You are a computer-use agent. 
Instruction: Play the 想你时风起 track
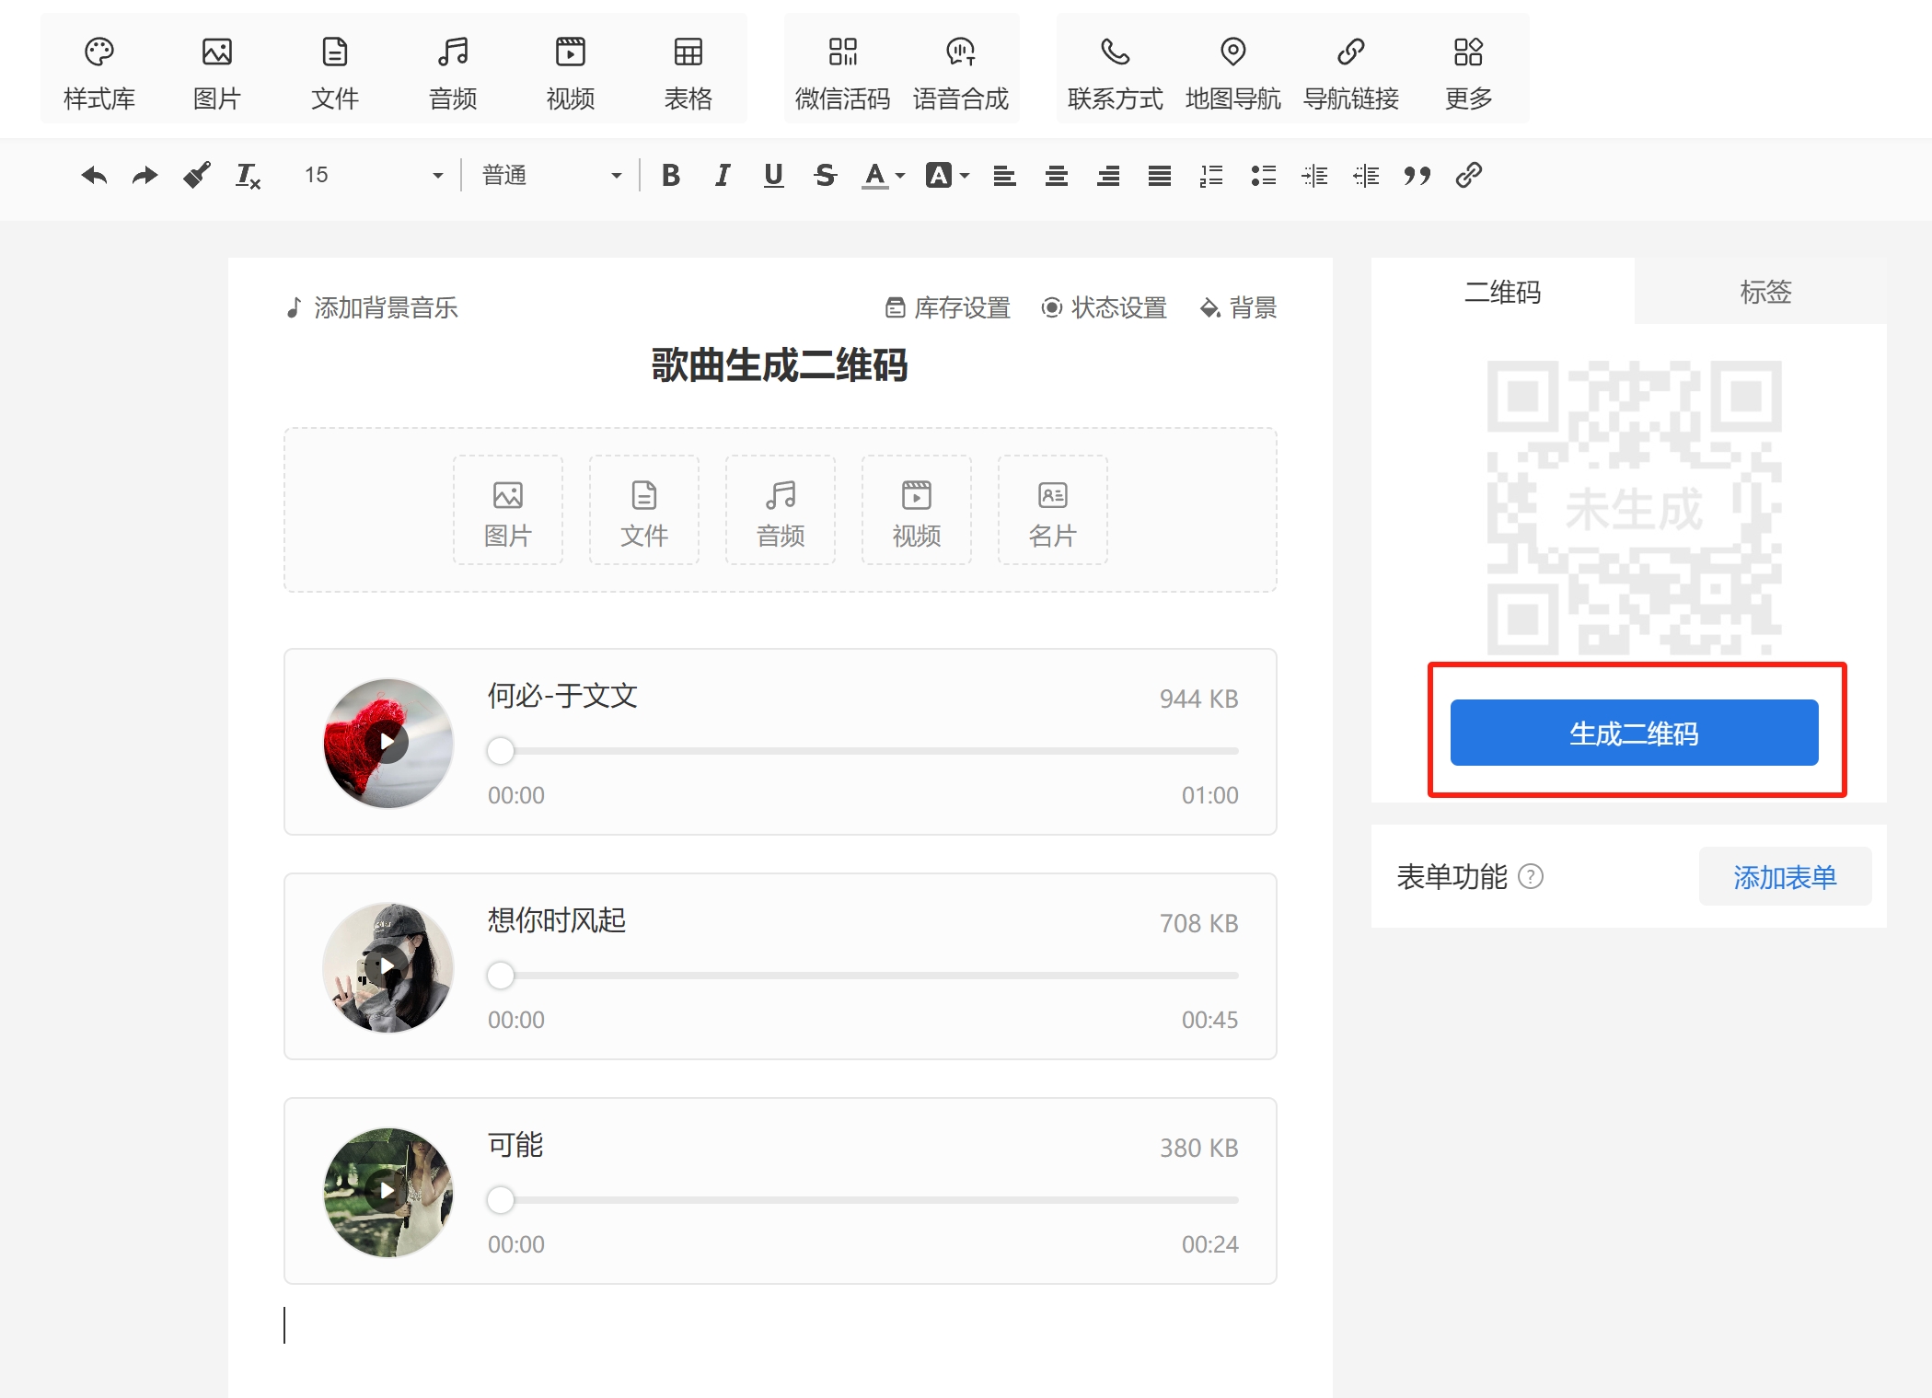pos(388,966)
